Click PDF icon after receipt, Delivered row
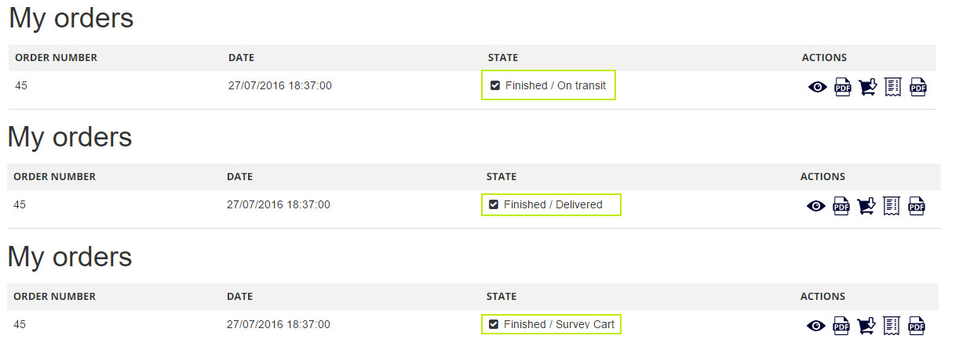Screen dimensions: 959x361 917,206
